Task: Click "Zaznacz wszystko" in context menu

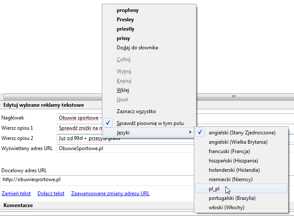Action: (136, 111)
